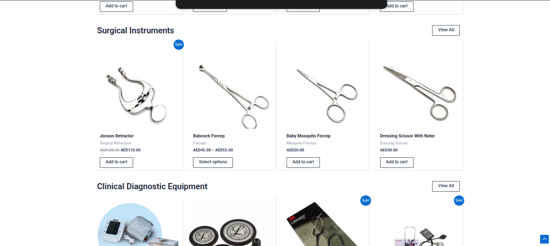
Task: Add Dressing Scissor With Nobe to cart
Action: click(397, 162)
